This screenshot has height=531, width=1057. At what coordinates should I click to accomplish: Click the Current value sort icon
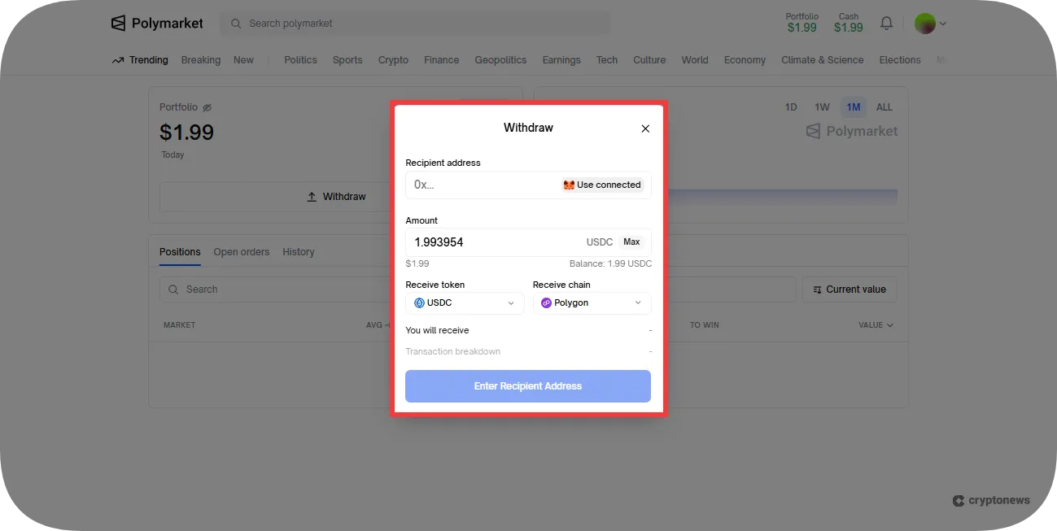pyautogui.click(x=817, y=289)
